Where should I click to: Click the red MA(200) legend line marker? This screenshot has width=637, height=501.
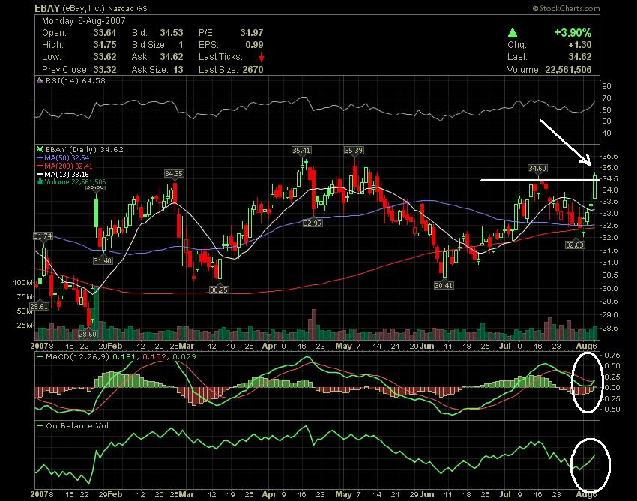(40, 166)
